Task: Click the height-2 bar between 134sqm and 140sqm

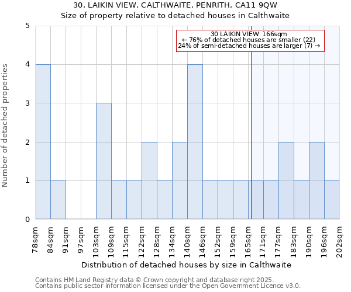Action: (180, 180)
